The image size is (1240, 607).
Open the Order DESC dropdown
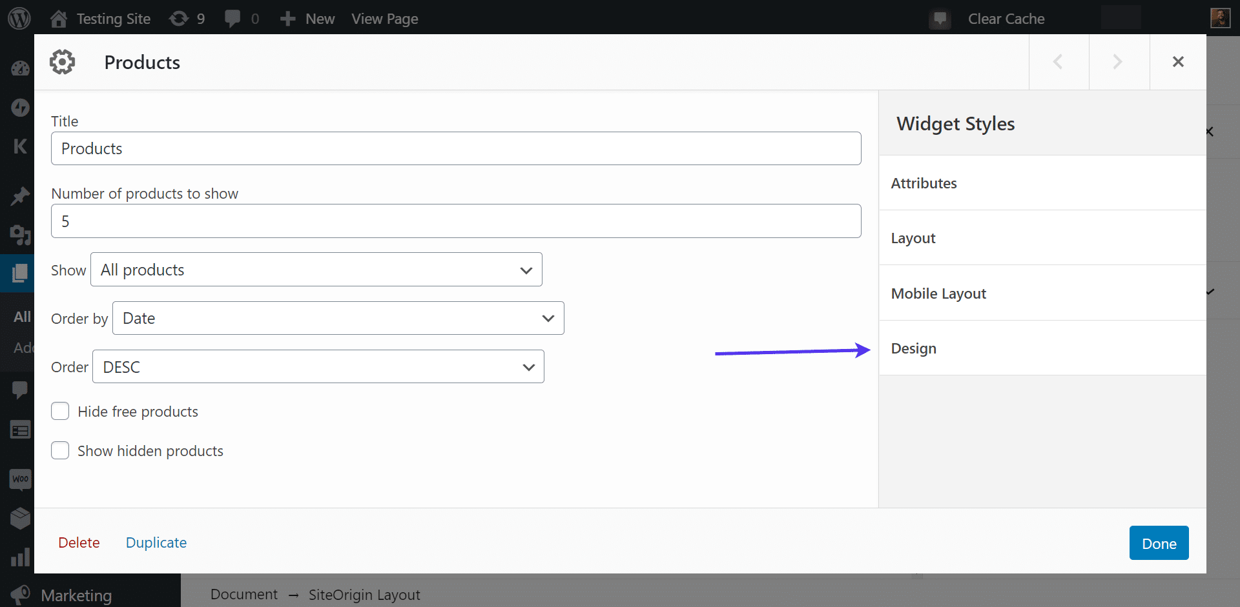coord(318,366)
